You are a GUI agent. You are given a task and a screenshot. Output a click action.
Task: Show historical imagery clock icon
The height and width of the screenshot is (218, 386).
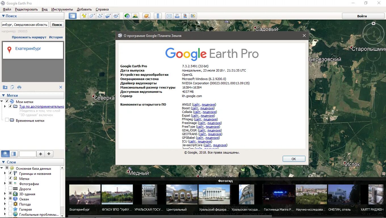(127, 16)
